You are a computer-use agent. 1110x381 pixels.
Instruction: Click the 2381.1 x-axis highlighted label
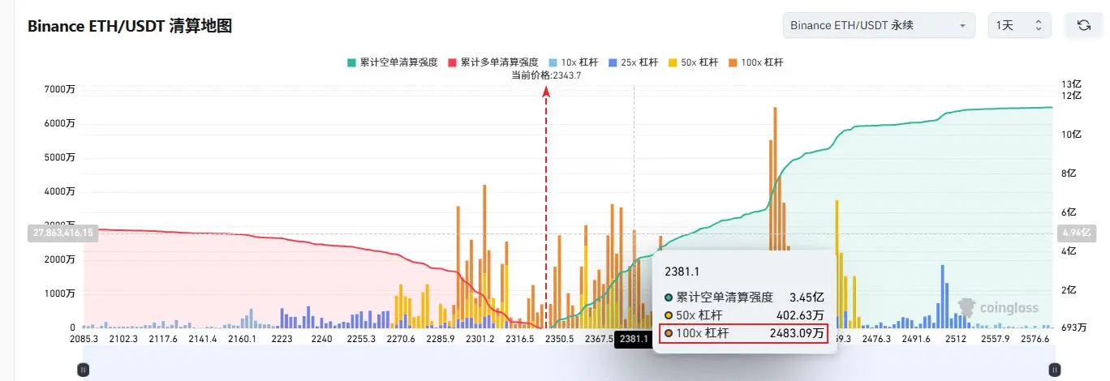pyautogui.click(x=635, y=340)
